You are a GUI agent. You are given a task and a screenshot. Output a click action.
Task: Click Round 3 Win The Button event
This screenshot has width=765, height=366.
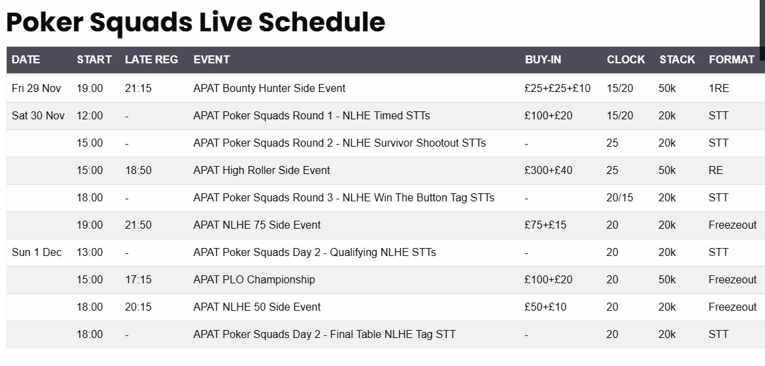pyautogui.click(x=344, y=197)
